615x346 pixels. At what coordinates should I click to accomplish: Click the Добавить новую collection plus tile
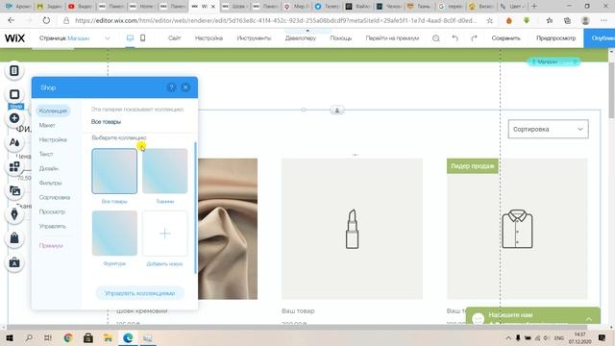click(x=164, y=234)
